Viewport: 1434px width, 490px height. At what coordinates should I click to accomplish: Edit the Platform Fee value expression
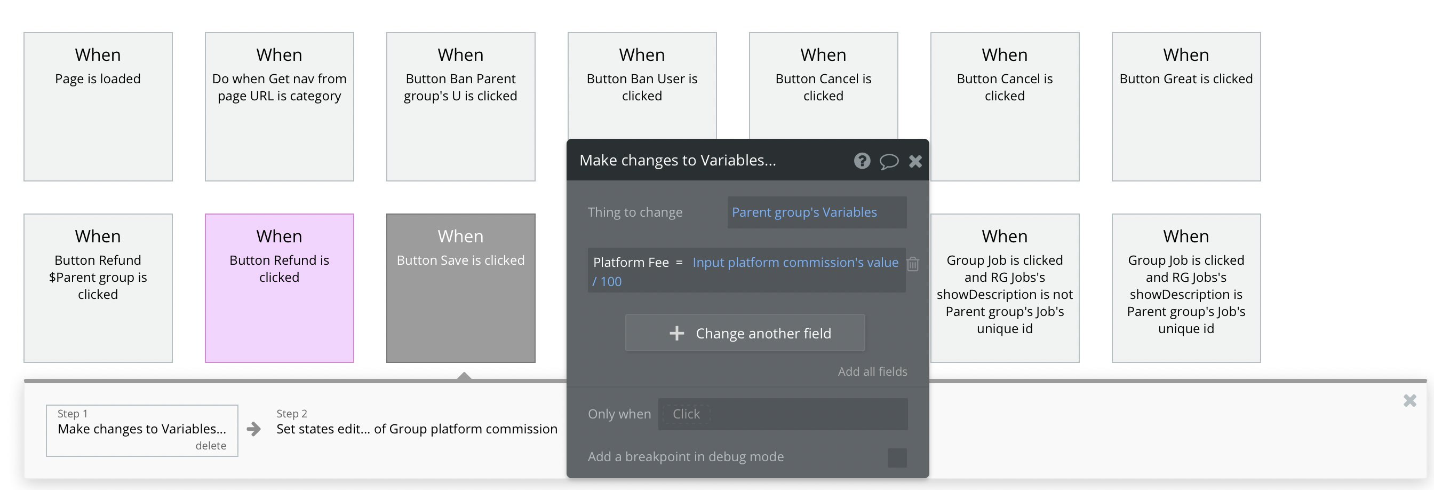[x=794, y=262]
